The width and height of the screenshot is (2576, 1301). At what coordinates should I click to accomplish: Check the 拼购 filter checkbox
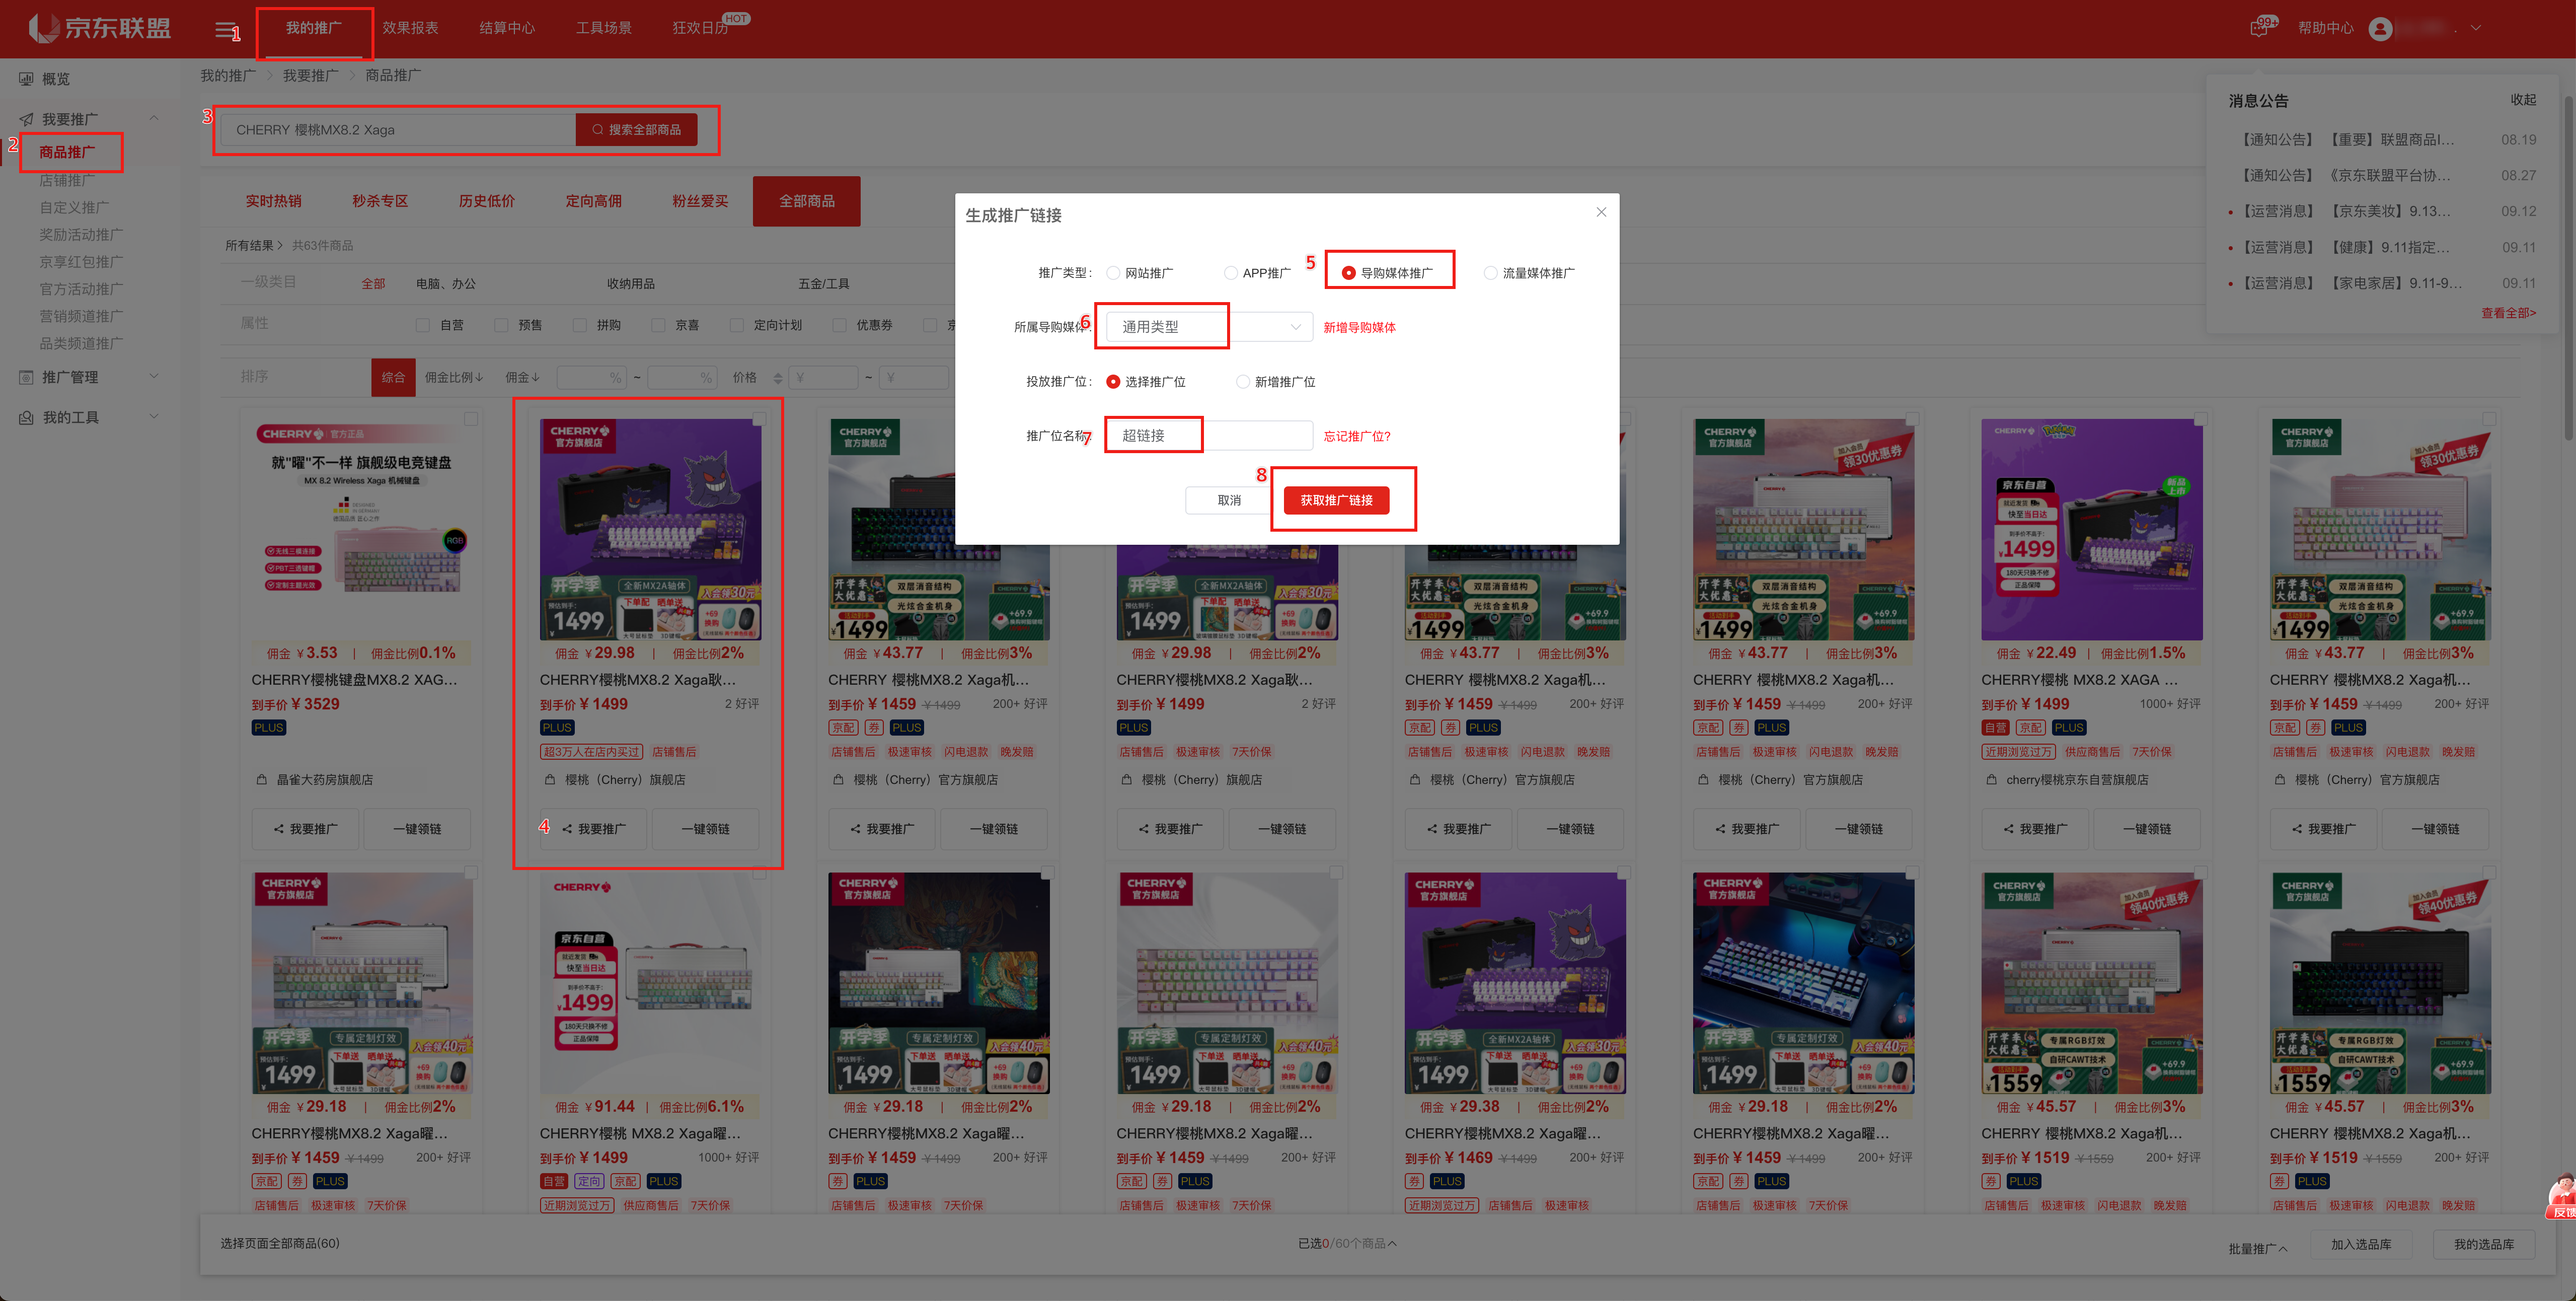pyautogui.click(x=579, y=325)
